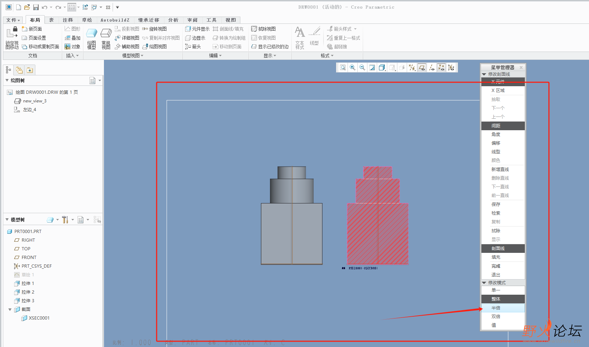Click the 文本样式 text style icon
Viewport: 589px width, 347px height.
pyautogui.click(x=300, y=38)
